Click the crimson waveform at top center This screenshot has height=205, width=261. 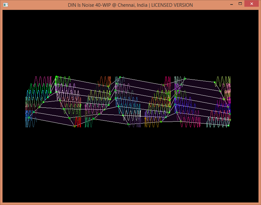(x=168, y=81)
